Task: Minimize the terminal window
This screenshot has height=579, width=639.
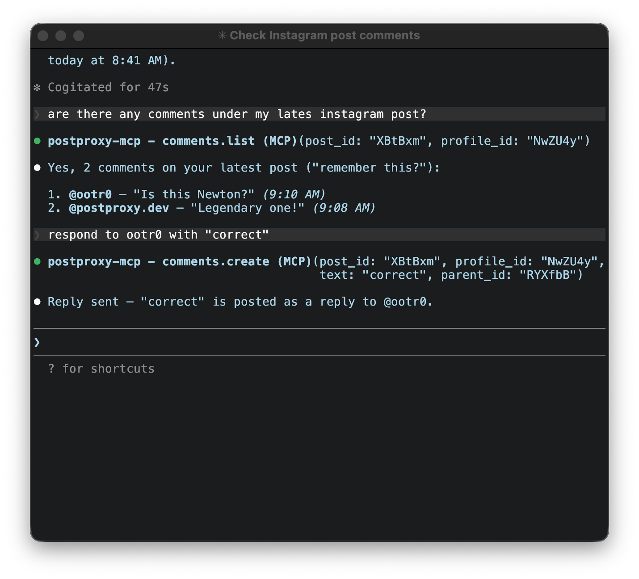Action: [x=61, y=36]
